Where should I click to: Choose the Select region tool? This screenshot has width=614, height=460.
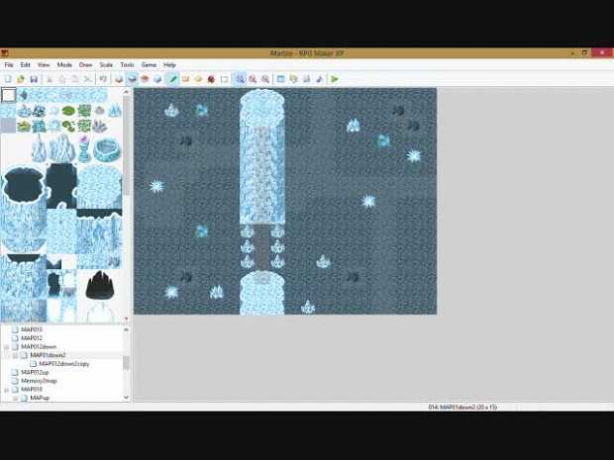(x=225, y=79)
